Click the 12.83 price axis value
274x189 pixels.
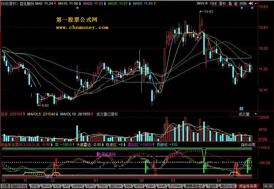pos(263,28)
